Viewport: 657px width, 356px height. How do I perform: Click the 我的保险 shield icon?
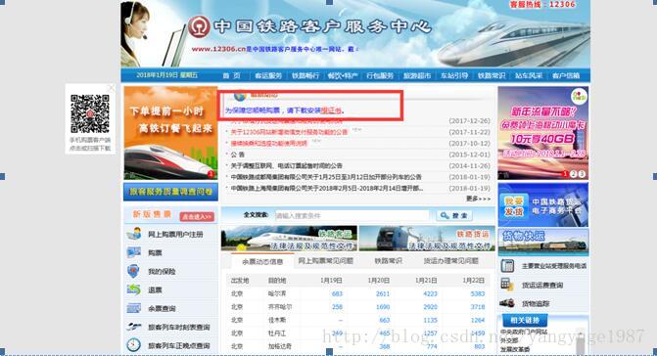(133, 271)
